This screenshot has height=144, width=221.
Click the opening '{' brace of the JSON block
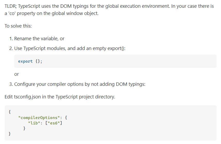click(x=10, y=112)
